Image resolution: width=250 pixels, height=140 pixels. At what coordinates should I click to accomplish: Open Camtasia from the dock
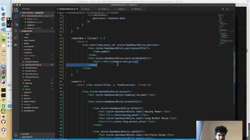(x=4, y=111)
